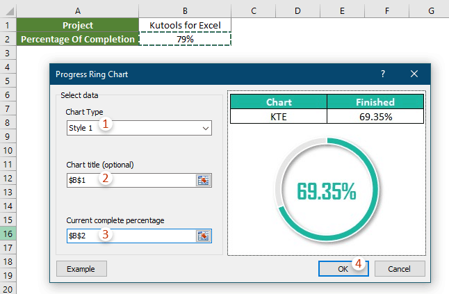
Task: Click the dialog help question mark
Action: click(x=383, y=74)
